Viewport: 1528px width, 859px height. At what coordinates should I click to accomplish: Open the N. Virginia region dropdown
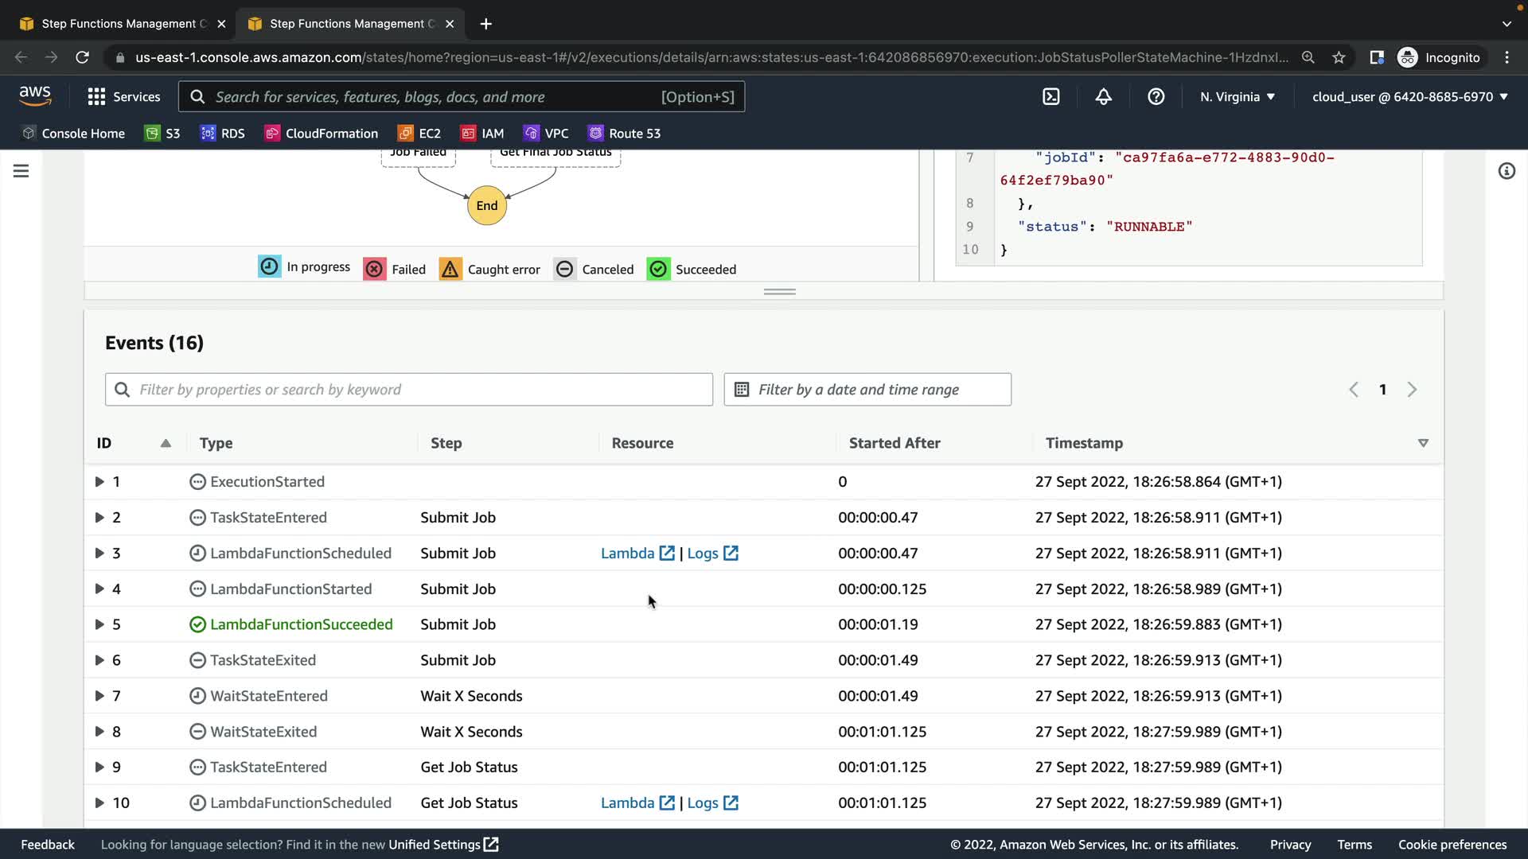coord(1238,96)
